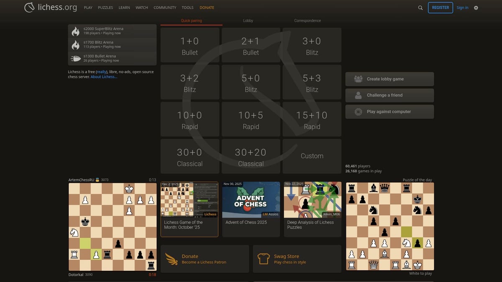The image size is (502, 282).
Task: Click the Swag Store t-shirt icon
Action: (x=264, y=259)
